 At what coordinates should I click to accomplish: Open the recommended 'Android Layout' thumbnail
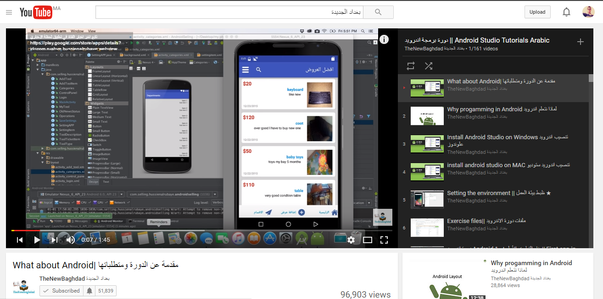coord(447,279)
